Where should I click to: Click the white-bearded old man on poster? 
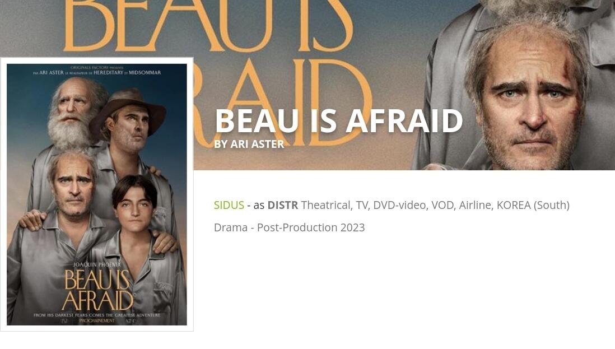pos(73,114)
